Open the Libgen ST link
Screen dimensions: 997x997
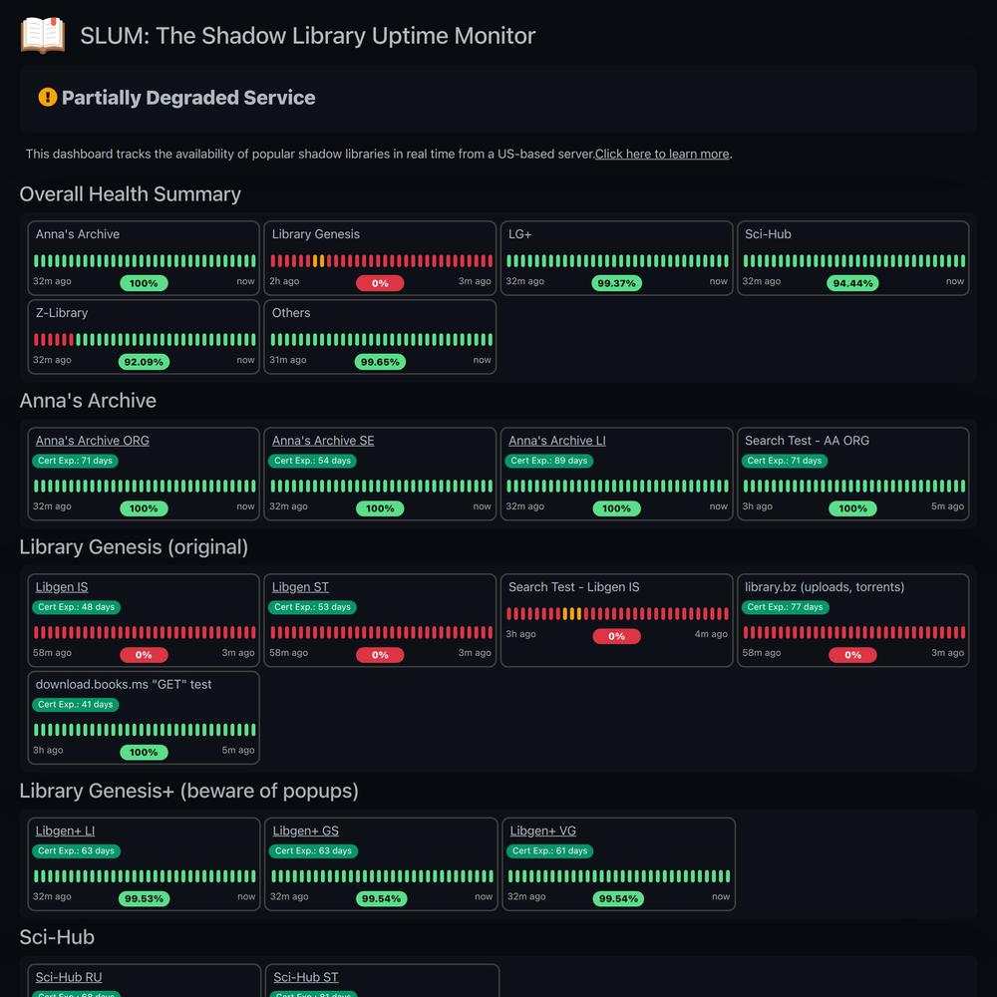300,587
